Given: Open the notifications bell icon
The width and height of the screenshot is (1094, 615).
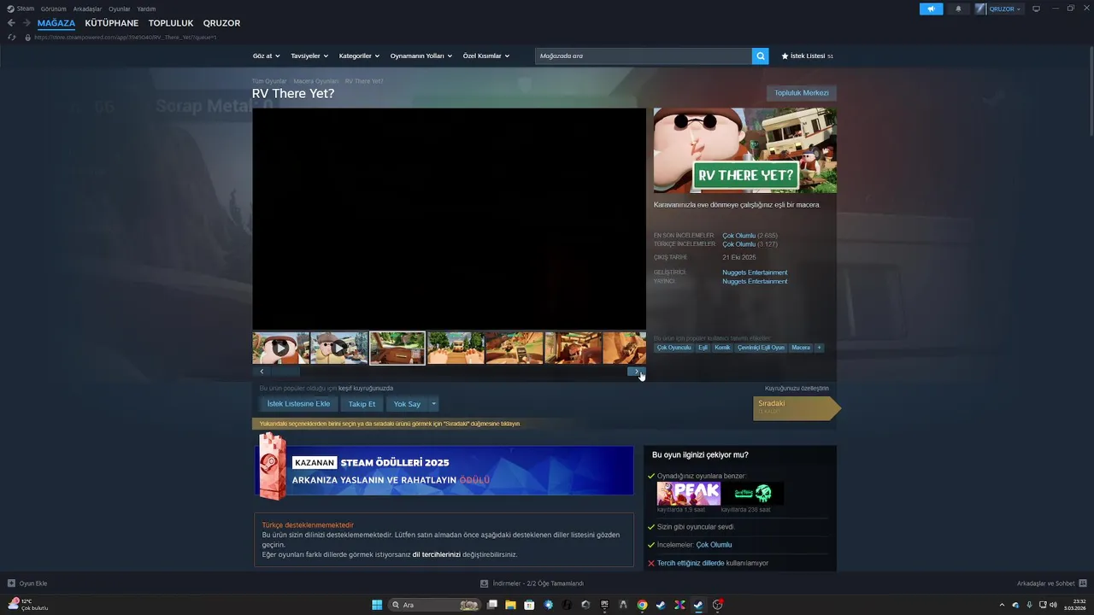Looking at the screenshot, I should [958, 9].
